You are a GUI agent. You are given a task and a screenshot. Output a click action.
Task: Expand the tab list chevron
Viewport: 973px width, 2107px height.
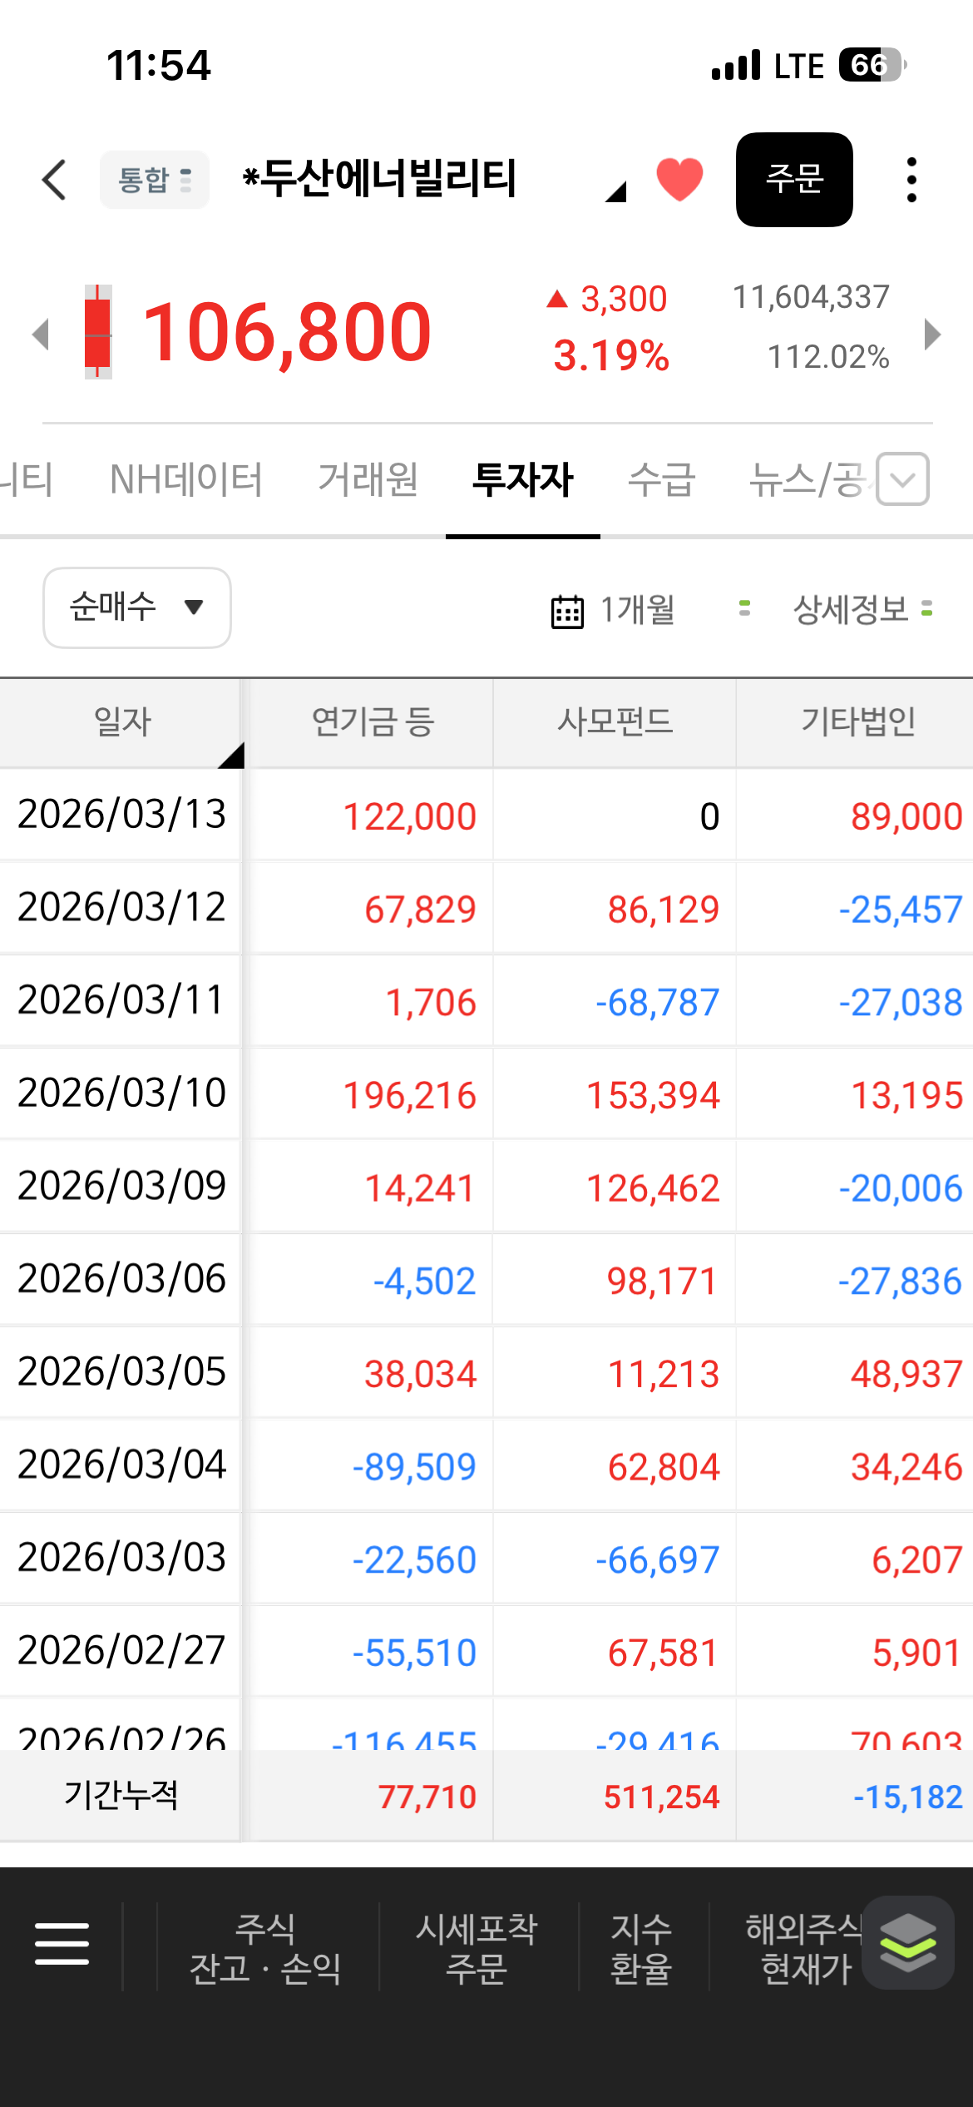click(902, 479)
